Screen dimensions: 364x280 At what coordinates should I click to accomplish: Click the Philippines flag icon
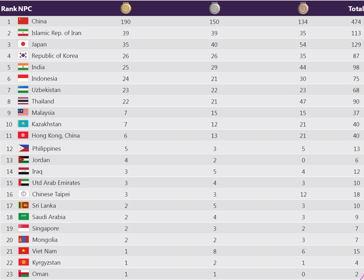[x=23, y=148]
